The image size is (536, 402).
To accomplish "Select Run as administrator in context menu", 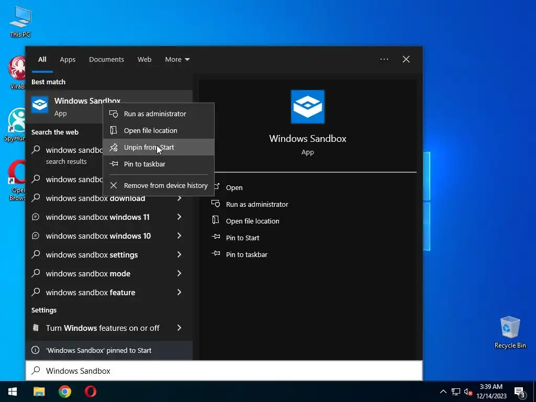I will 158,114.
